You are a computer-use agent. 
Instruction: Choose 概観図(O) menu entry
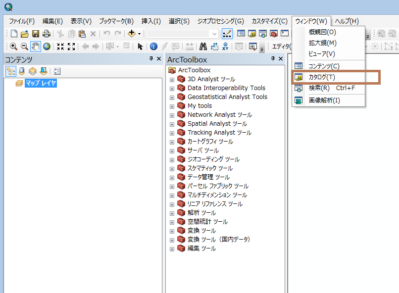click(329, 32)
